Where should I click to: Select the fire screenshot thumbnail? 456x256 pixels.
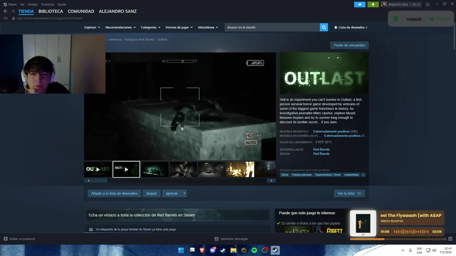240,169
